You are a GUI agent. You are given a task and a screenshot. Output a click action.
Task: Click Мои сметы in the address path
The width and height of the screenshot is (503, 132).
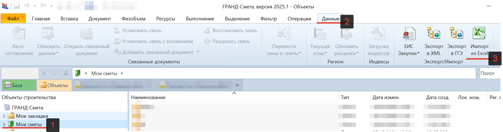(104, 73)
